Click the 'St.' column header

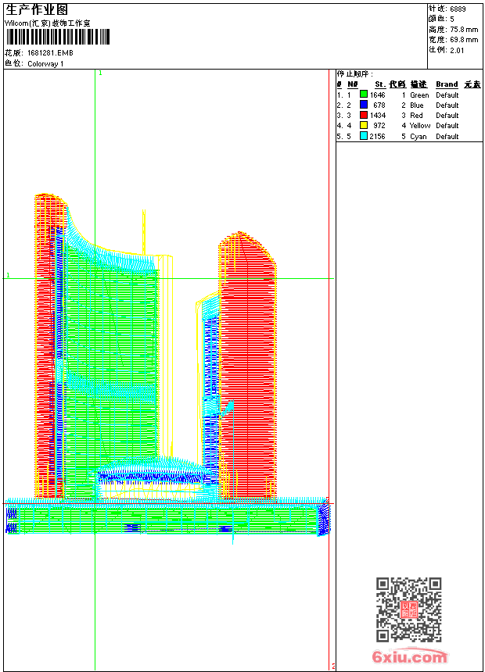[380, 84]
